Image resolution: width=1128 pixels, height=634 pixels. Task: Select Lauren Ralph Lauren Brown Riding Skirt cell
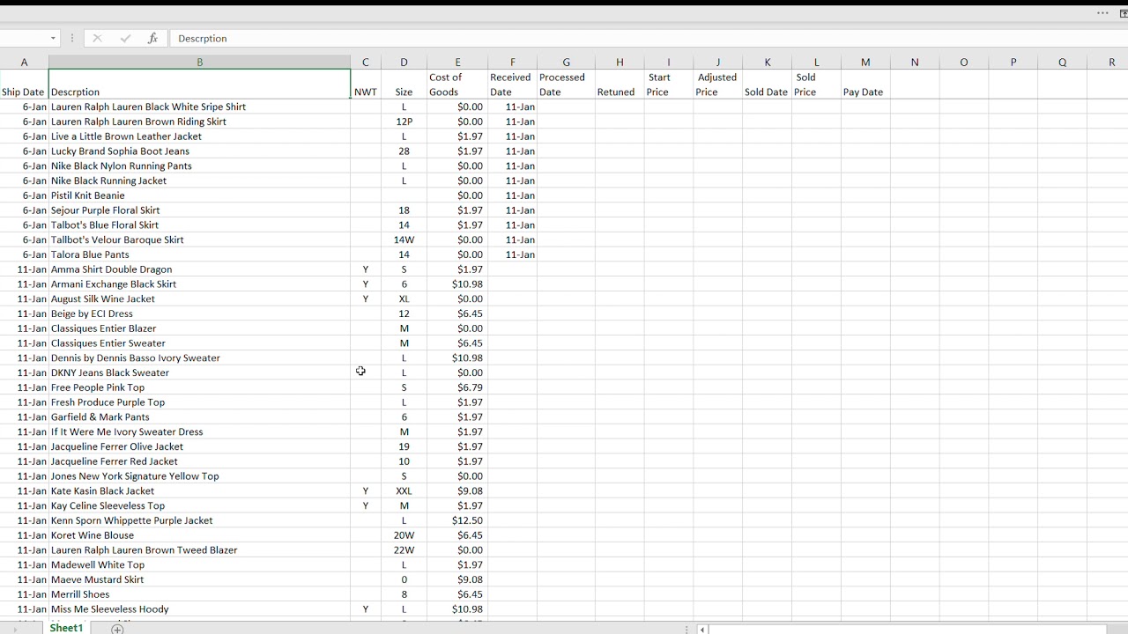coord(199,122)
